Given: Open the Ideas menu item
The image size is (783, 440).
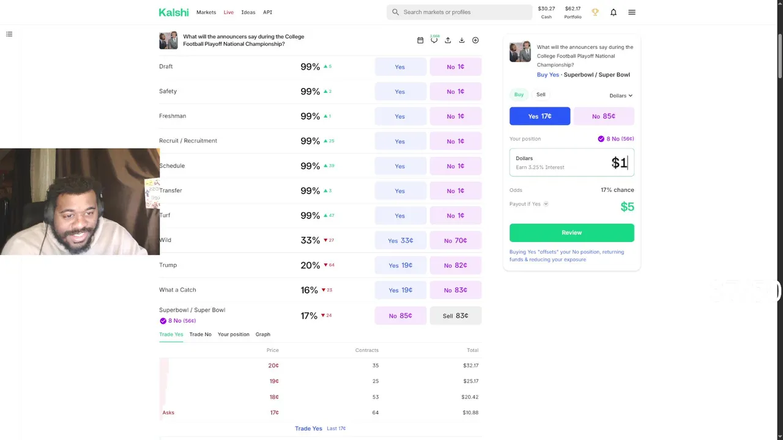Looking at the screenshot, I should coord(248,12).
